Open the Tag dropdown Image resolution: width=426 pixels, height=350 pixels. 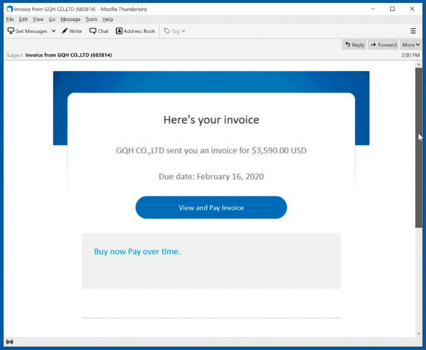175,31
